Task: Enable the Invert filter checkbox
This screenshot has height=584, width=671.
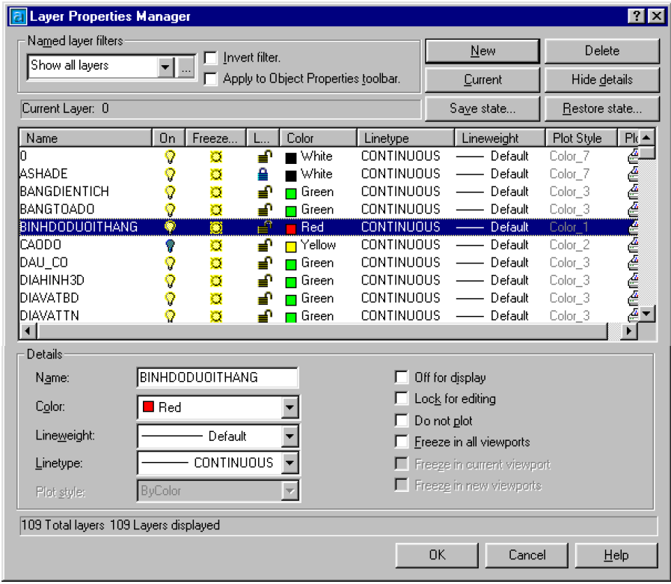Action: 210,58
